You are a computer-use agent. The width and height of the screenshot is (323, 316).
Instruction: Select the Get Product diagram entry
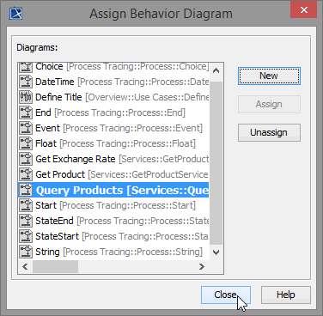pos(113,174)
